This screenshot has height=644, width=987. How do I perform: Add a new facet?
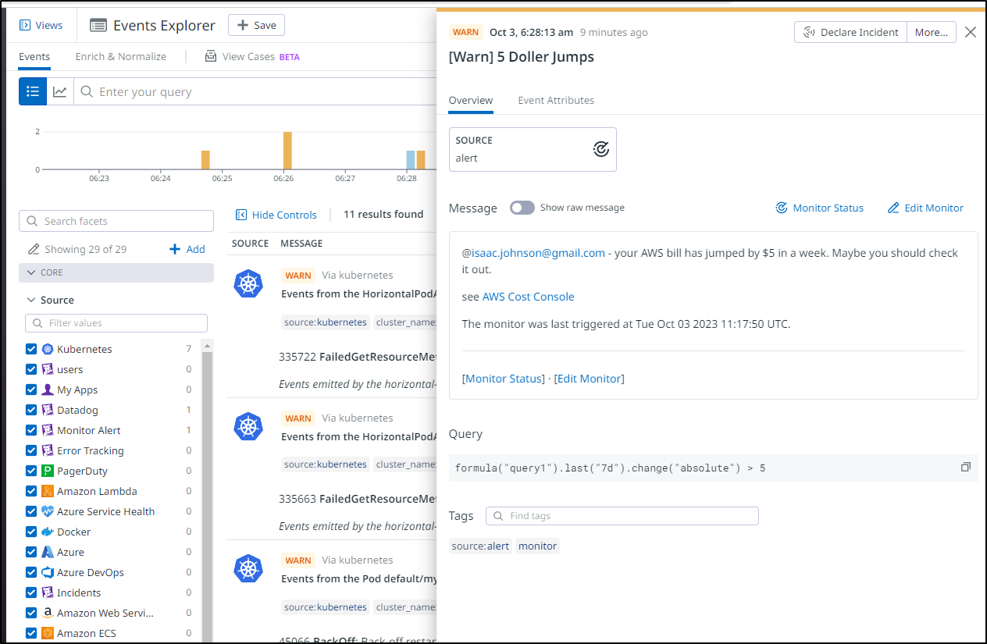(x=187, y=249)
